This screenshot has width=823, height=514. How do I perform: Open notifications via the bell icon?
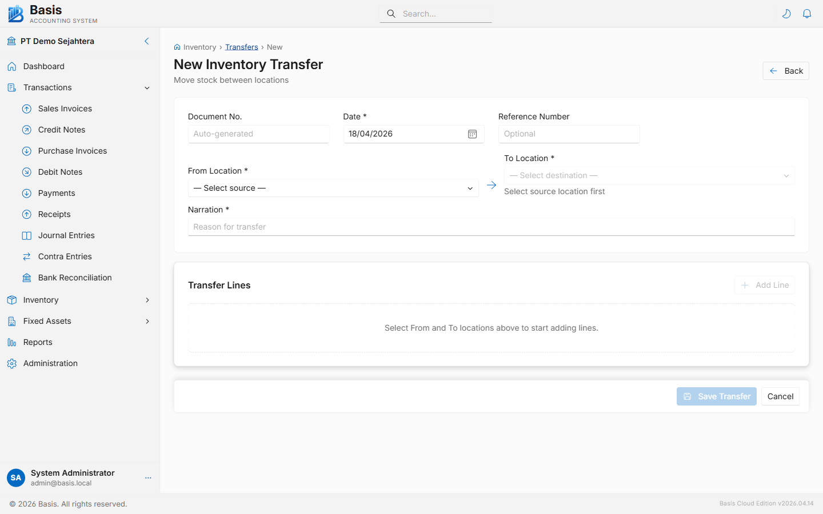pos(807,13)
